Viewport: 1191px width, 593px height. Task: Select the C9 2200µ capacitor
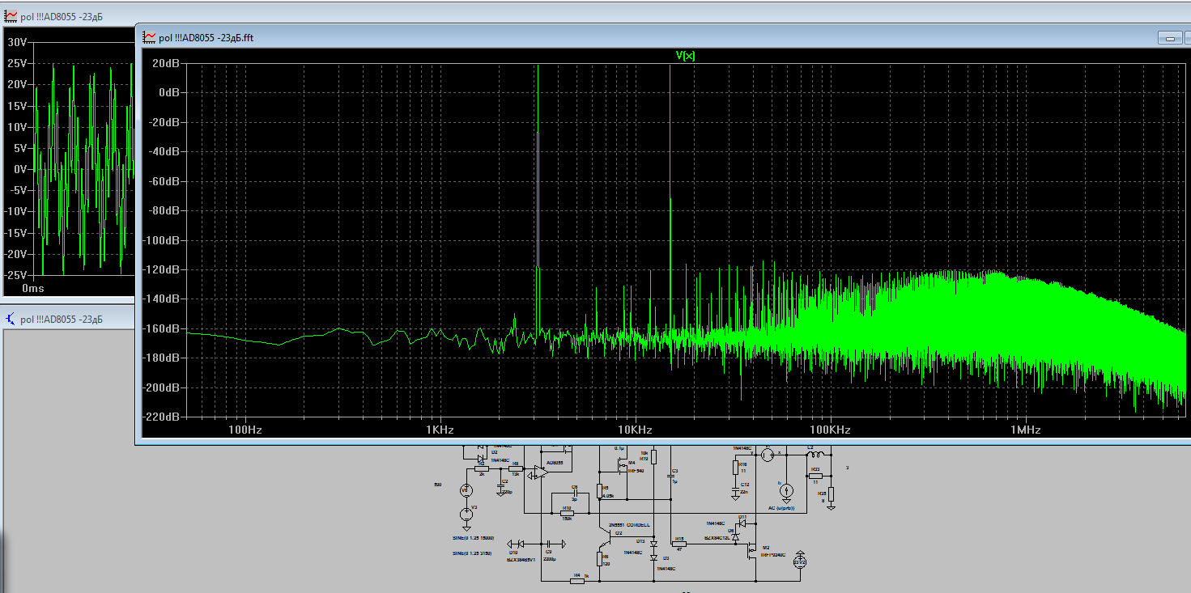548,543
